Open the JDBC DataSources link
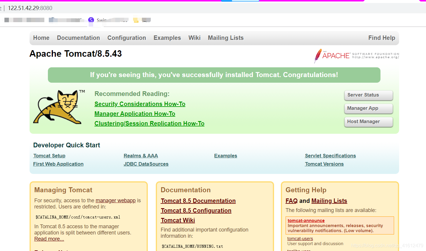The image size is (426, 251). pos(146,164)
